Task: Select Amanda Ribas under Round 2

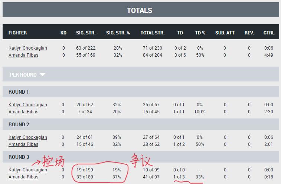Action: 23,144
